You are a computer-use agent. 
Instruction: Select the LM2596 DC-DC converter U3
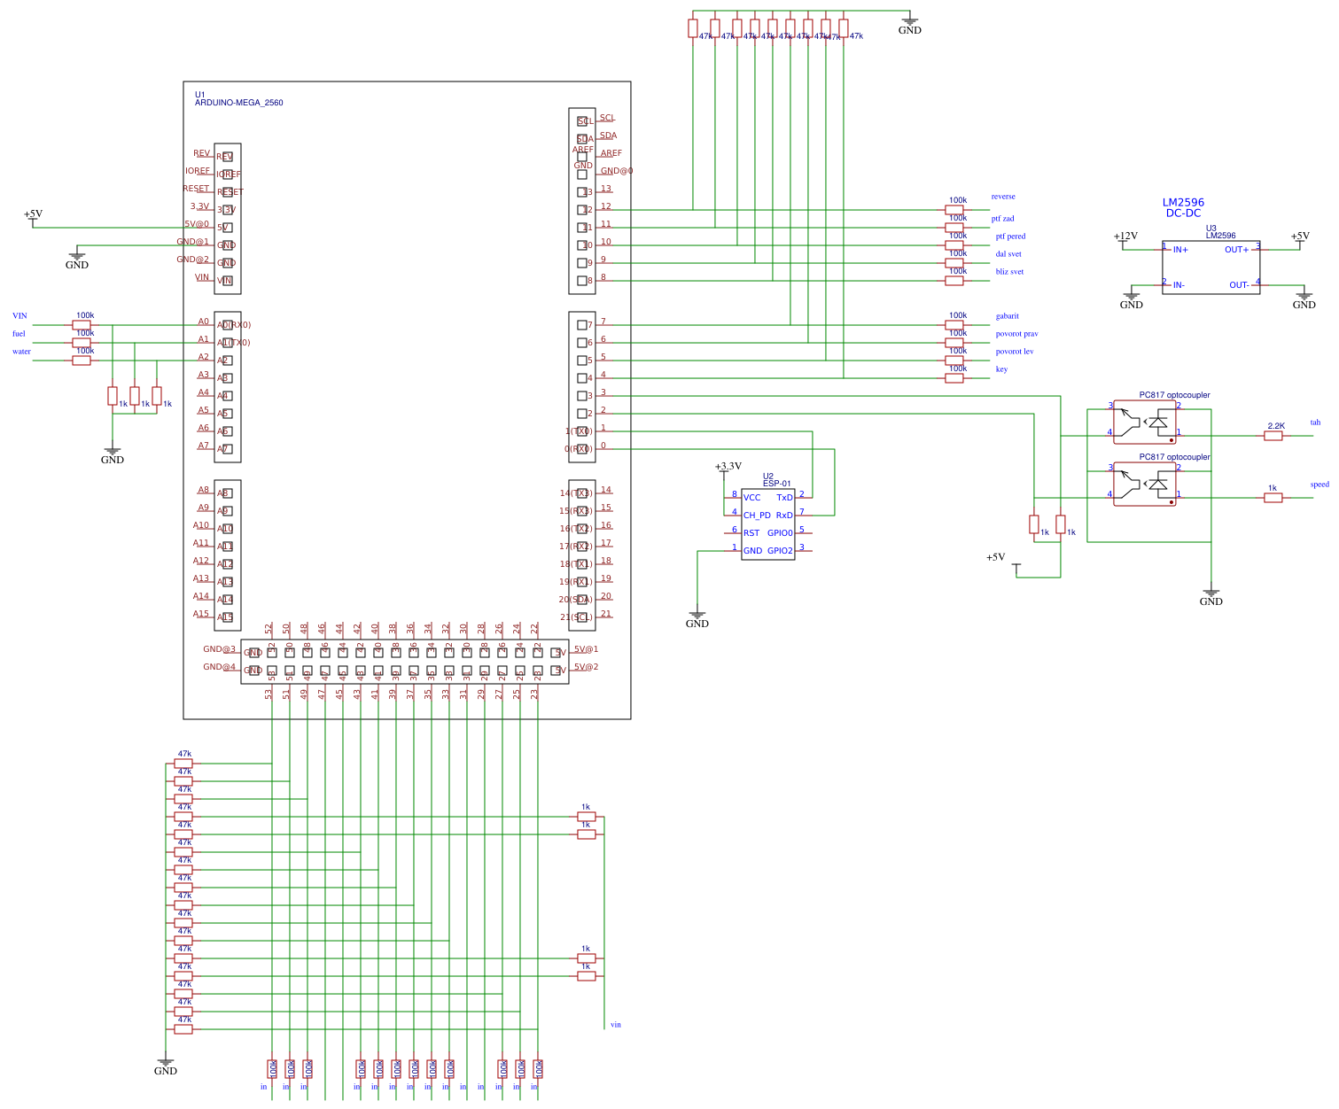point(1211,266)
